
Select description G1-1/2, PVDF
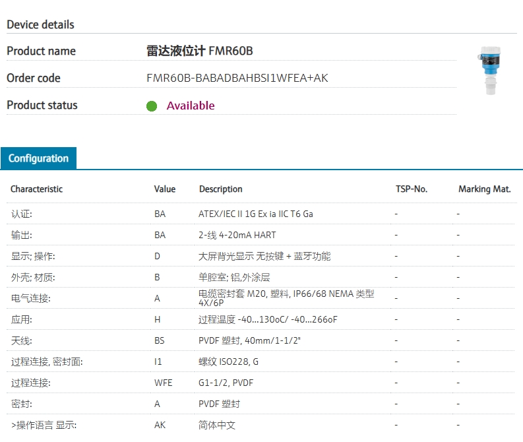pyautogui.click(x=226, y=383)
